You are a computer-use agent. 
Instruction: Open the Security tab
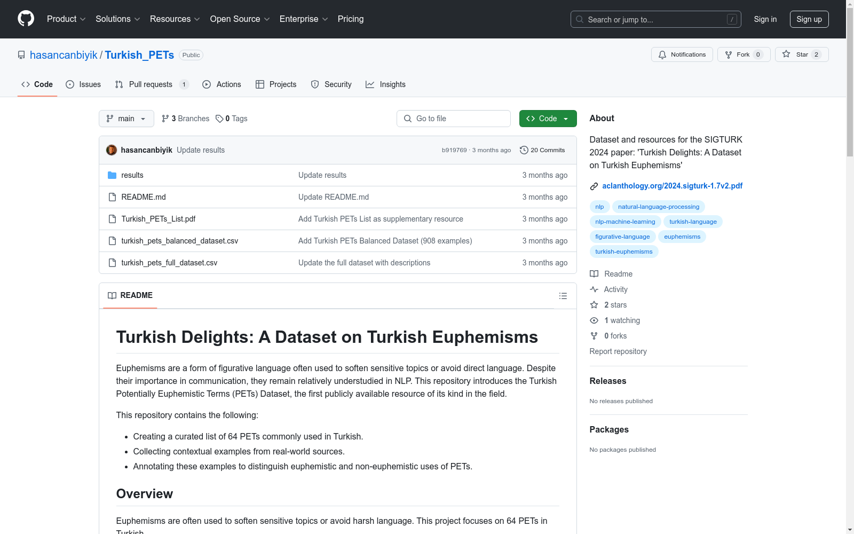[x=331, y=84]
